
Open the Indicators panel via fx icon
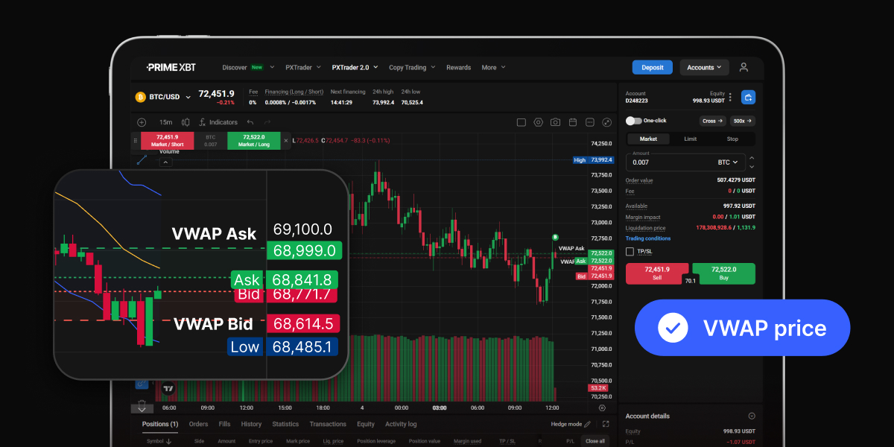tap(202, 122)
